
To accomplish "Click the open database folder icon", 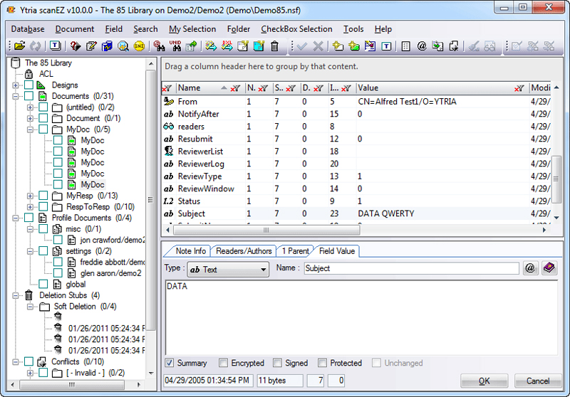I will (x=20, y=46).
